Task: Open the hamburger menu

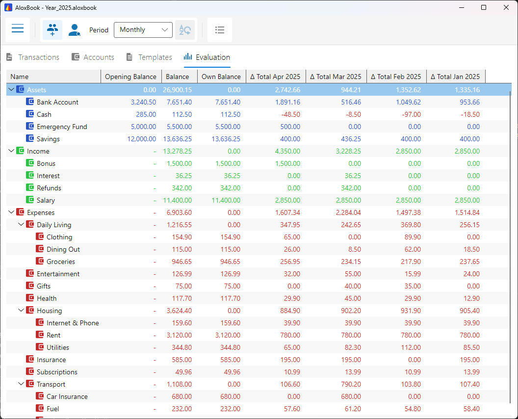Action: tap(18, 29)
